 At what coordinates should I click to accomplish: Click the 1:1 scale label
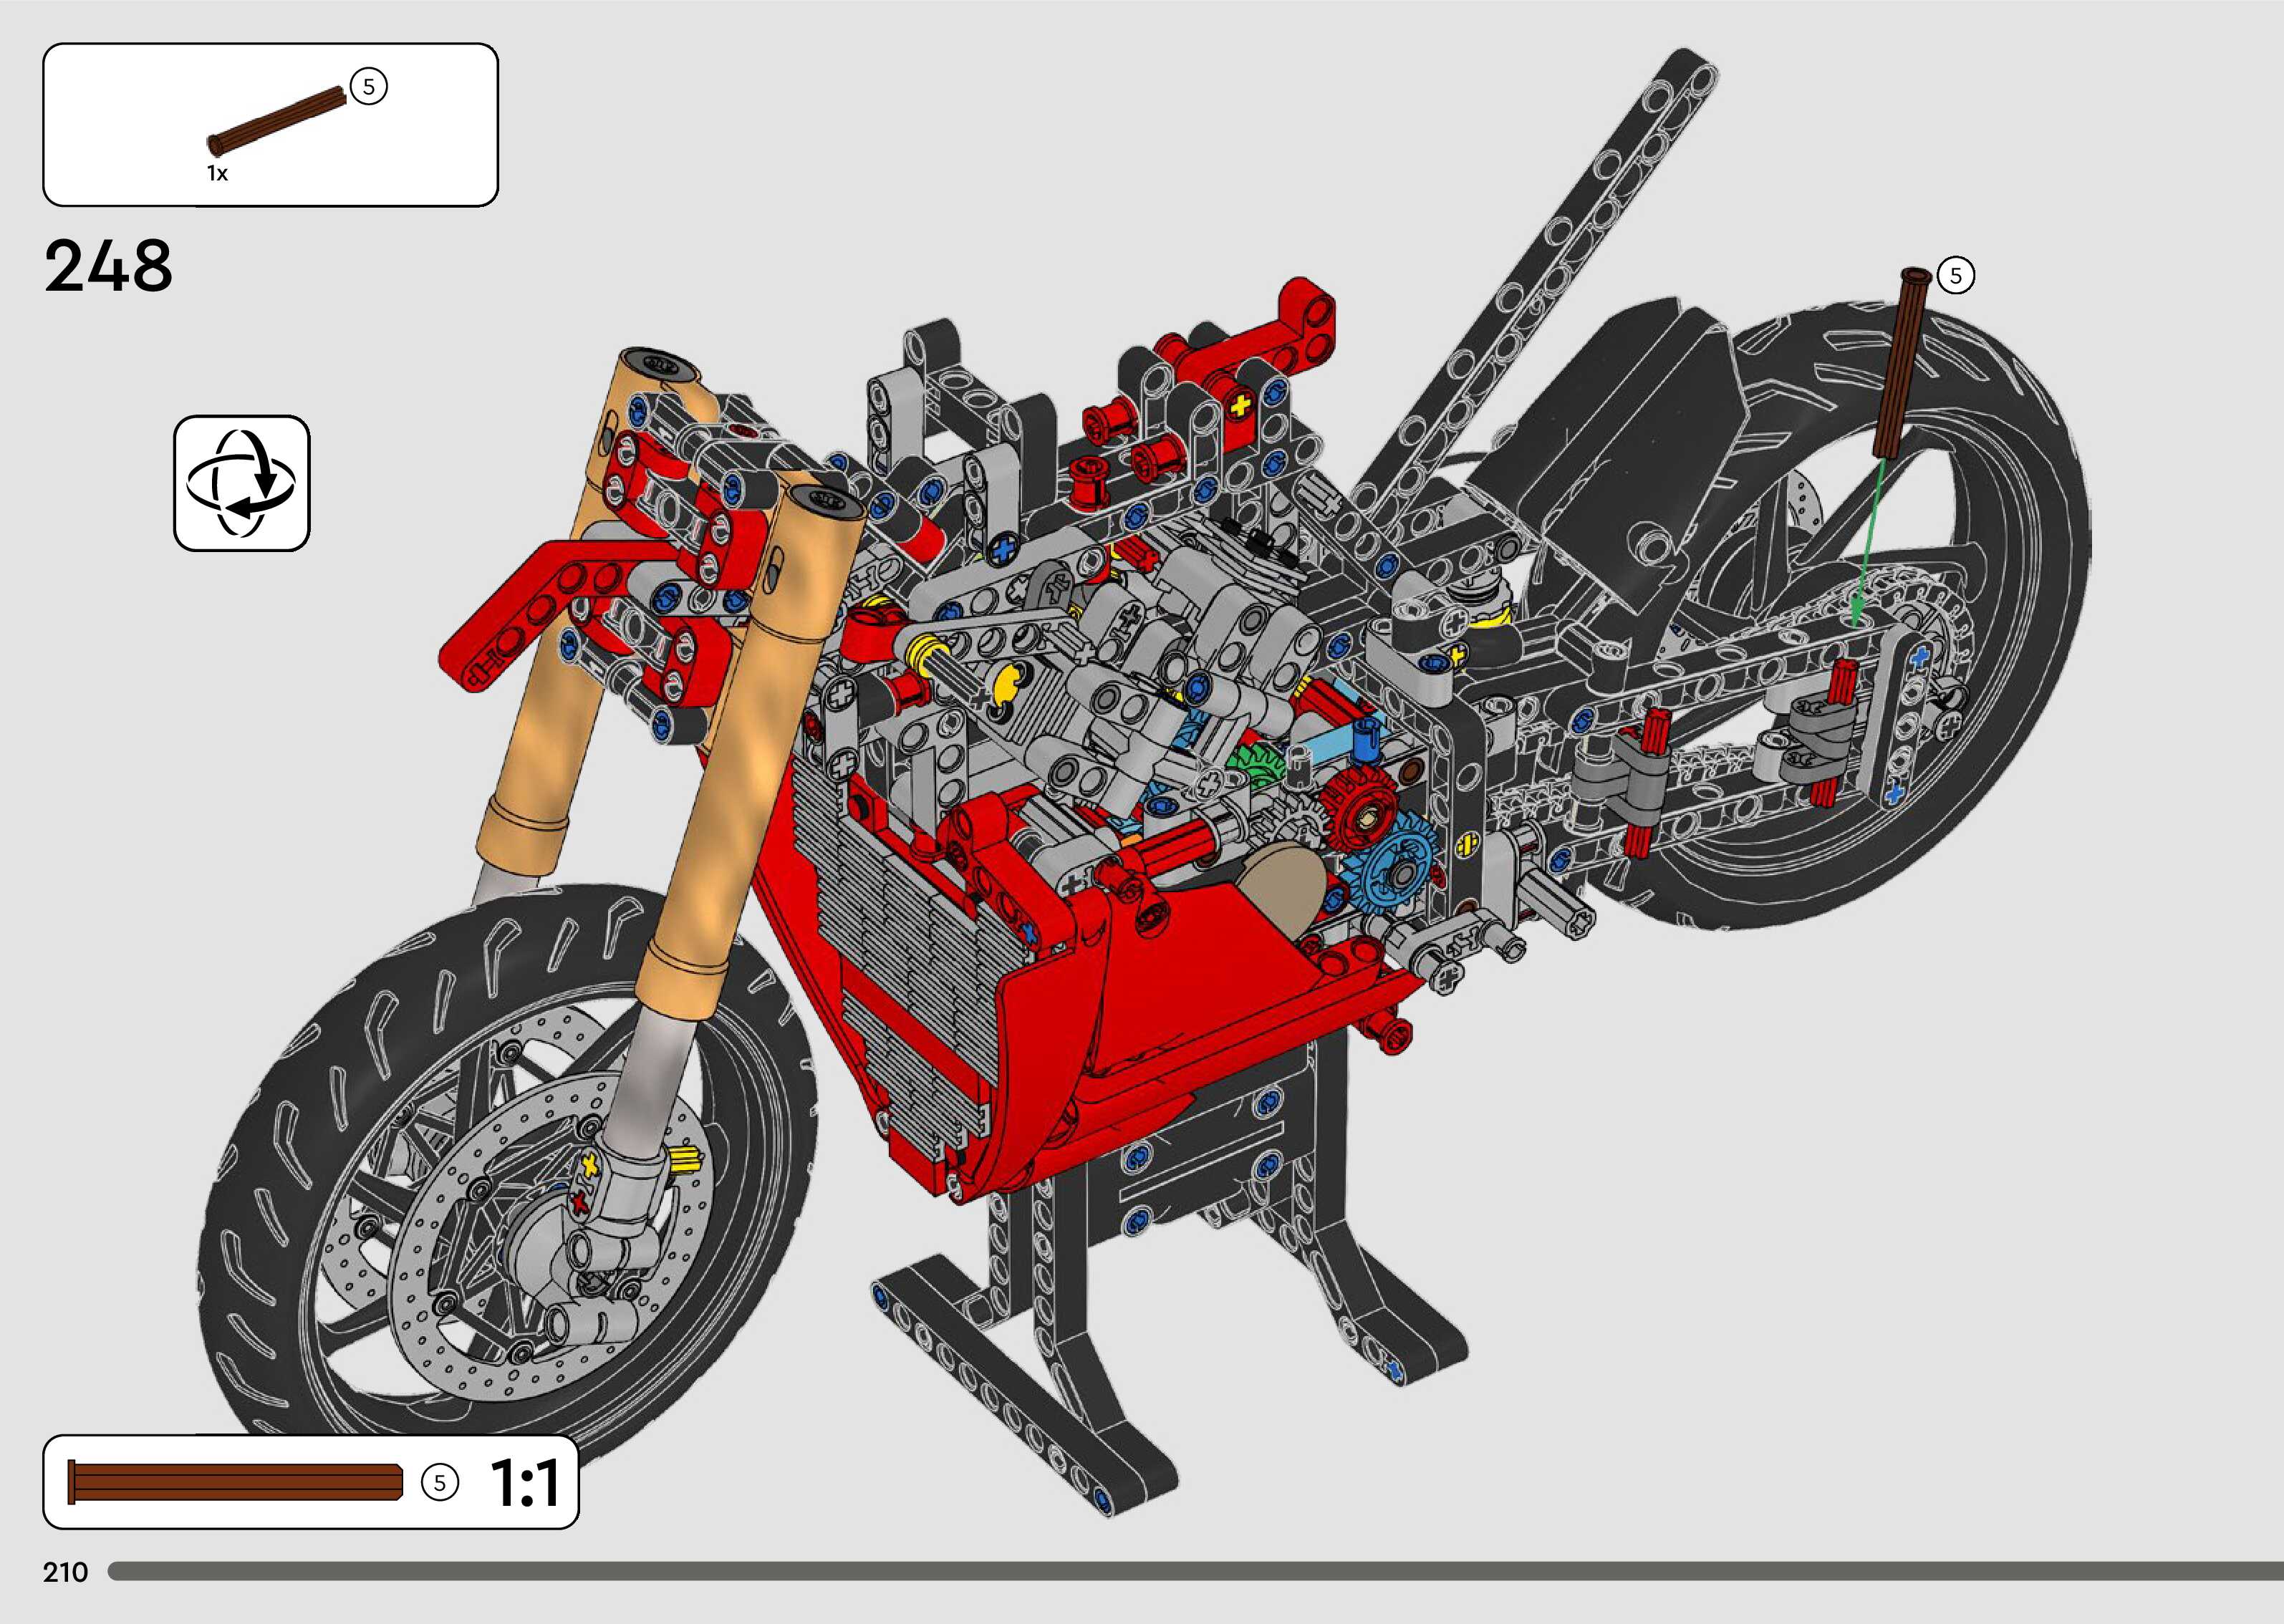(x=524, y=1483)
